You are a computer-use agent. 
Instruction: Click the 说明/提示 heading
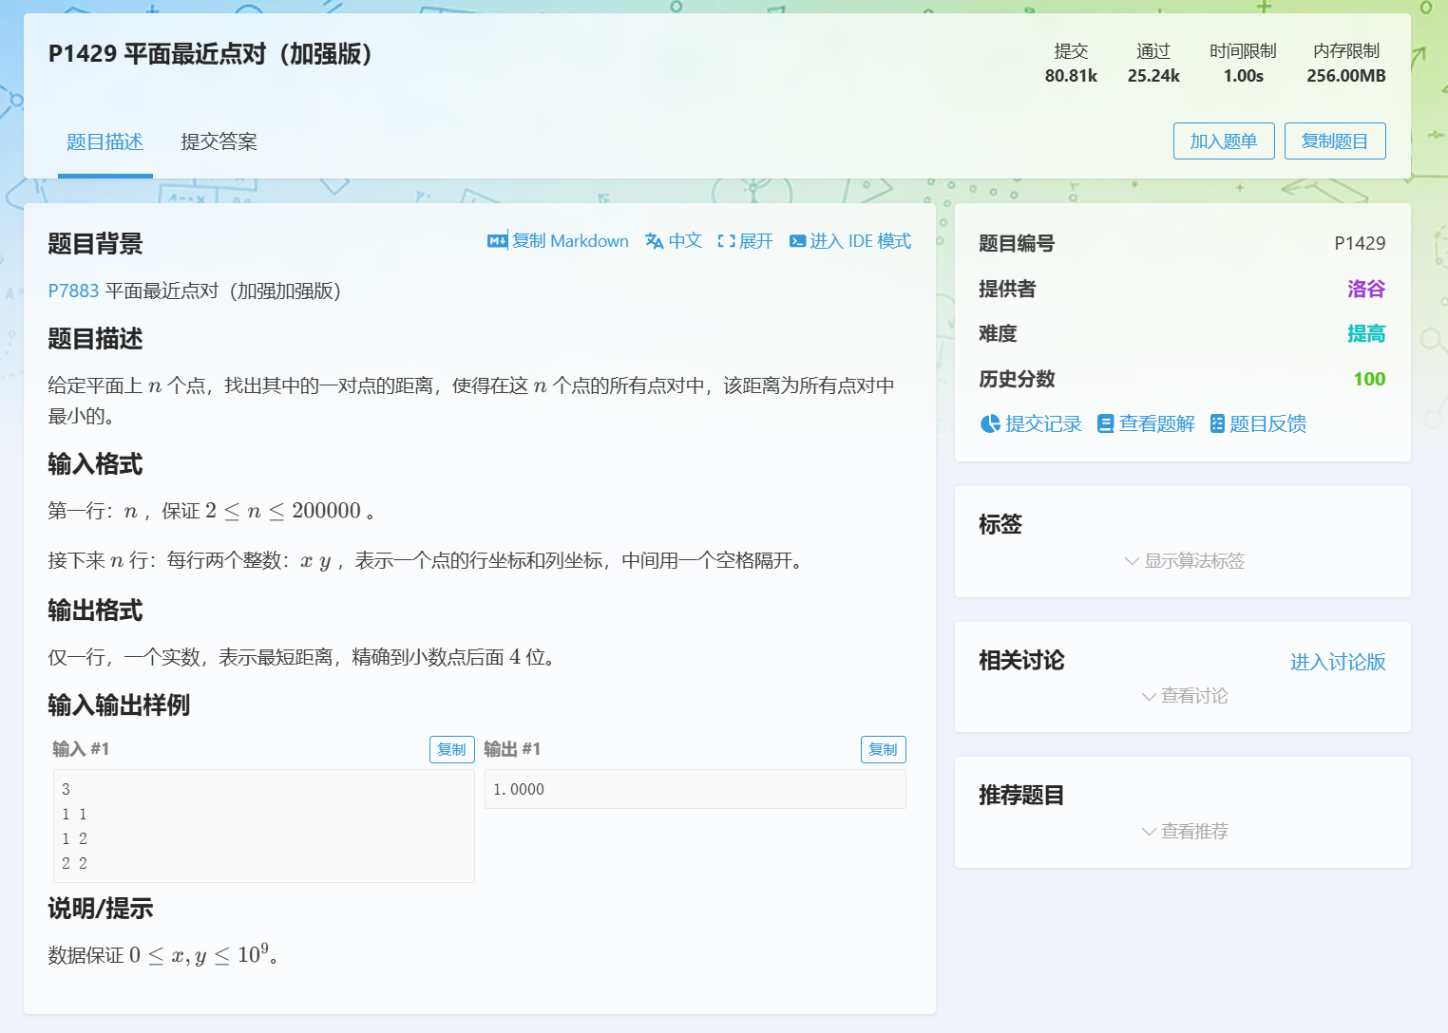(x=101, y=909)
